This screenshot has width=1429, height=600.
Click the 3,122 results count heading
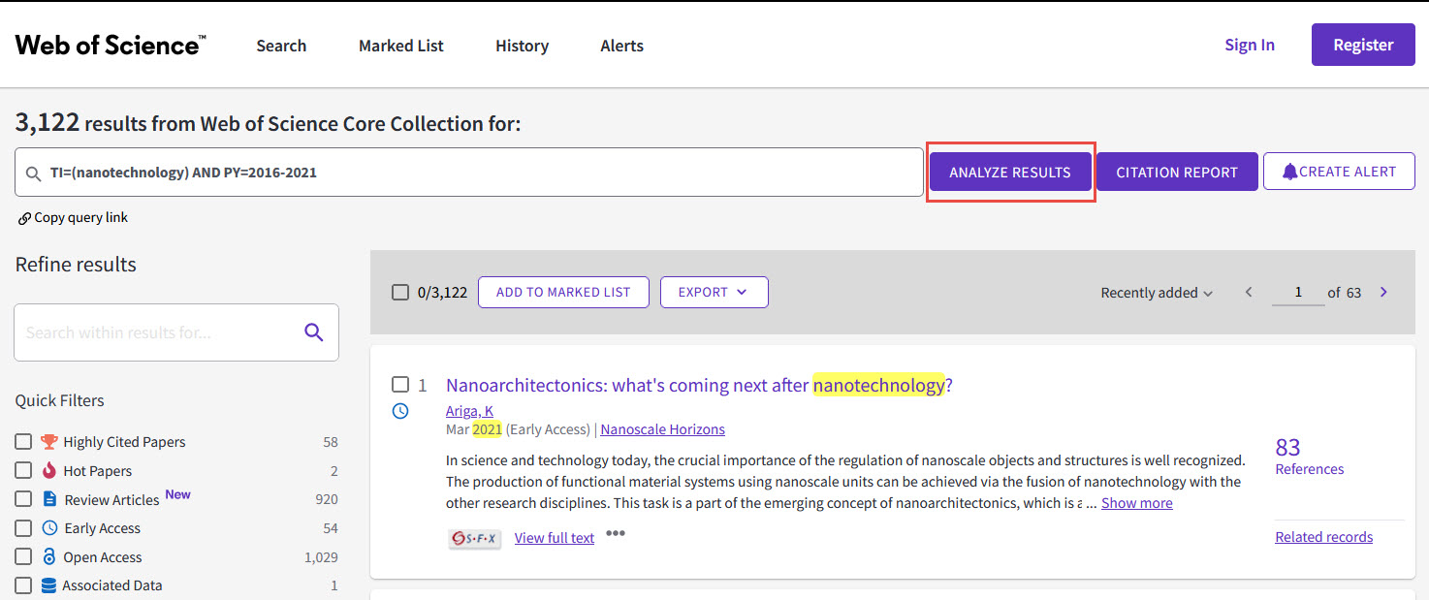click(x=269, y=123)
